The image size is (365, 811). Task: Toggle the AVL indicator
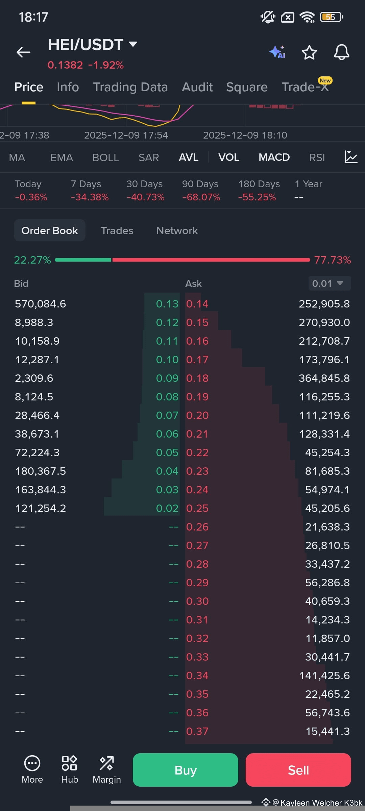(x=189, y=157)
